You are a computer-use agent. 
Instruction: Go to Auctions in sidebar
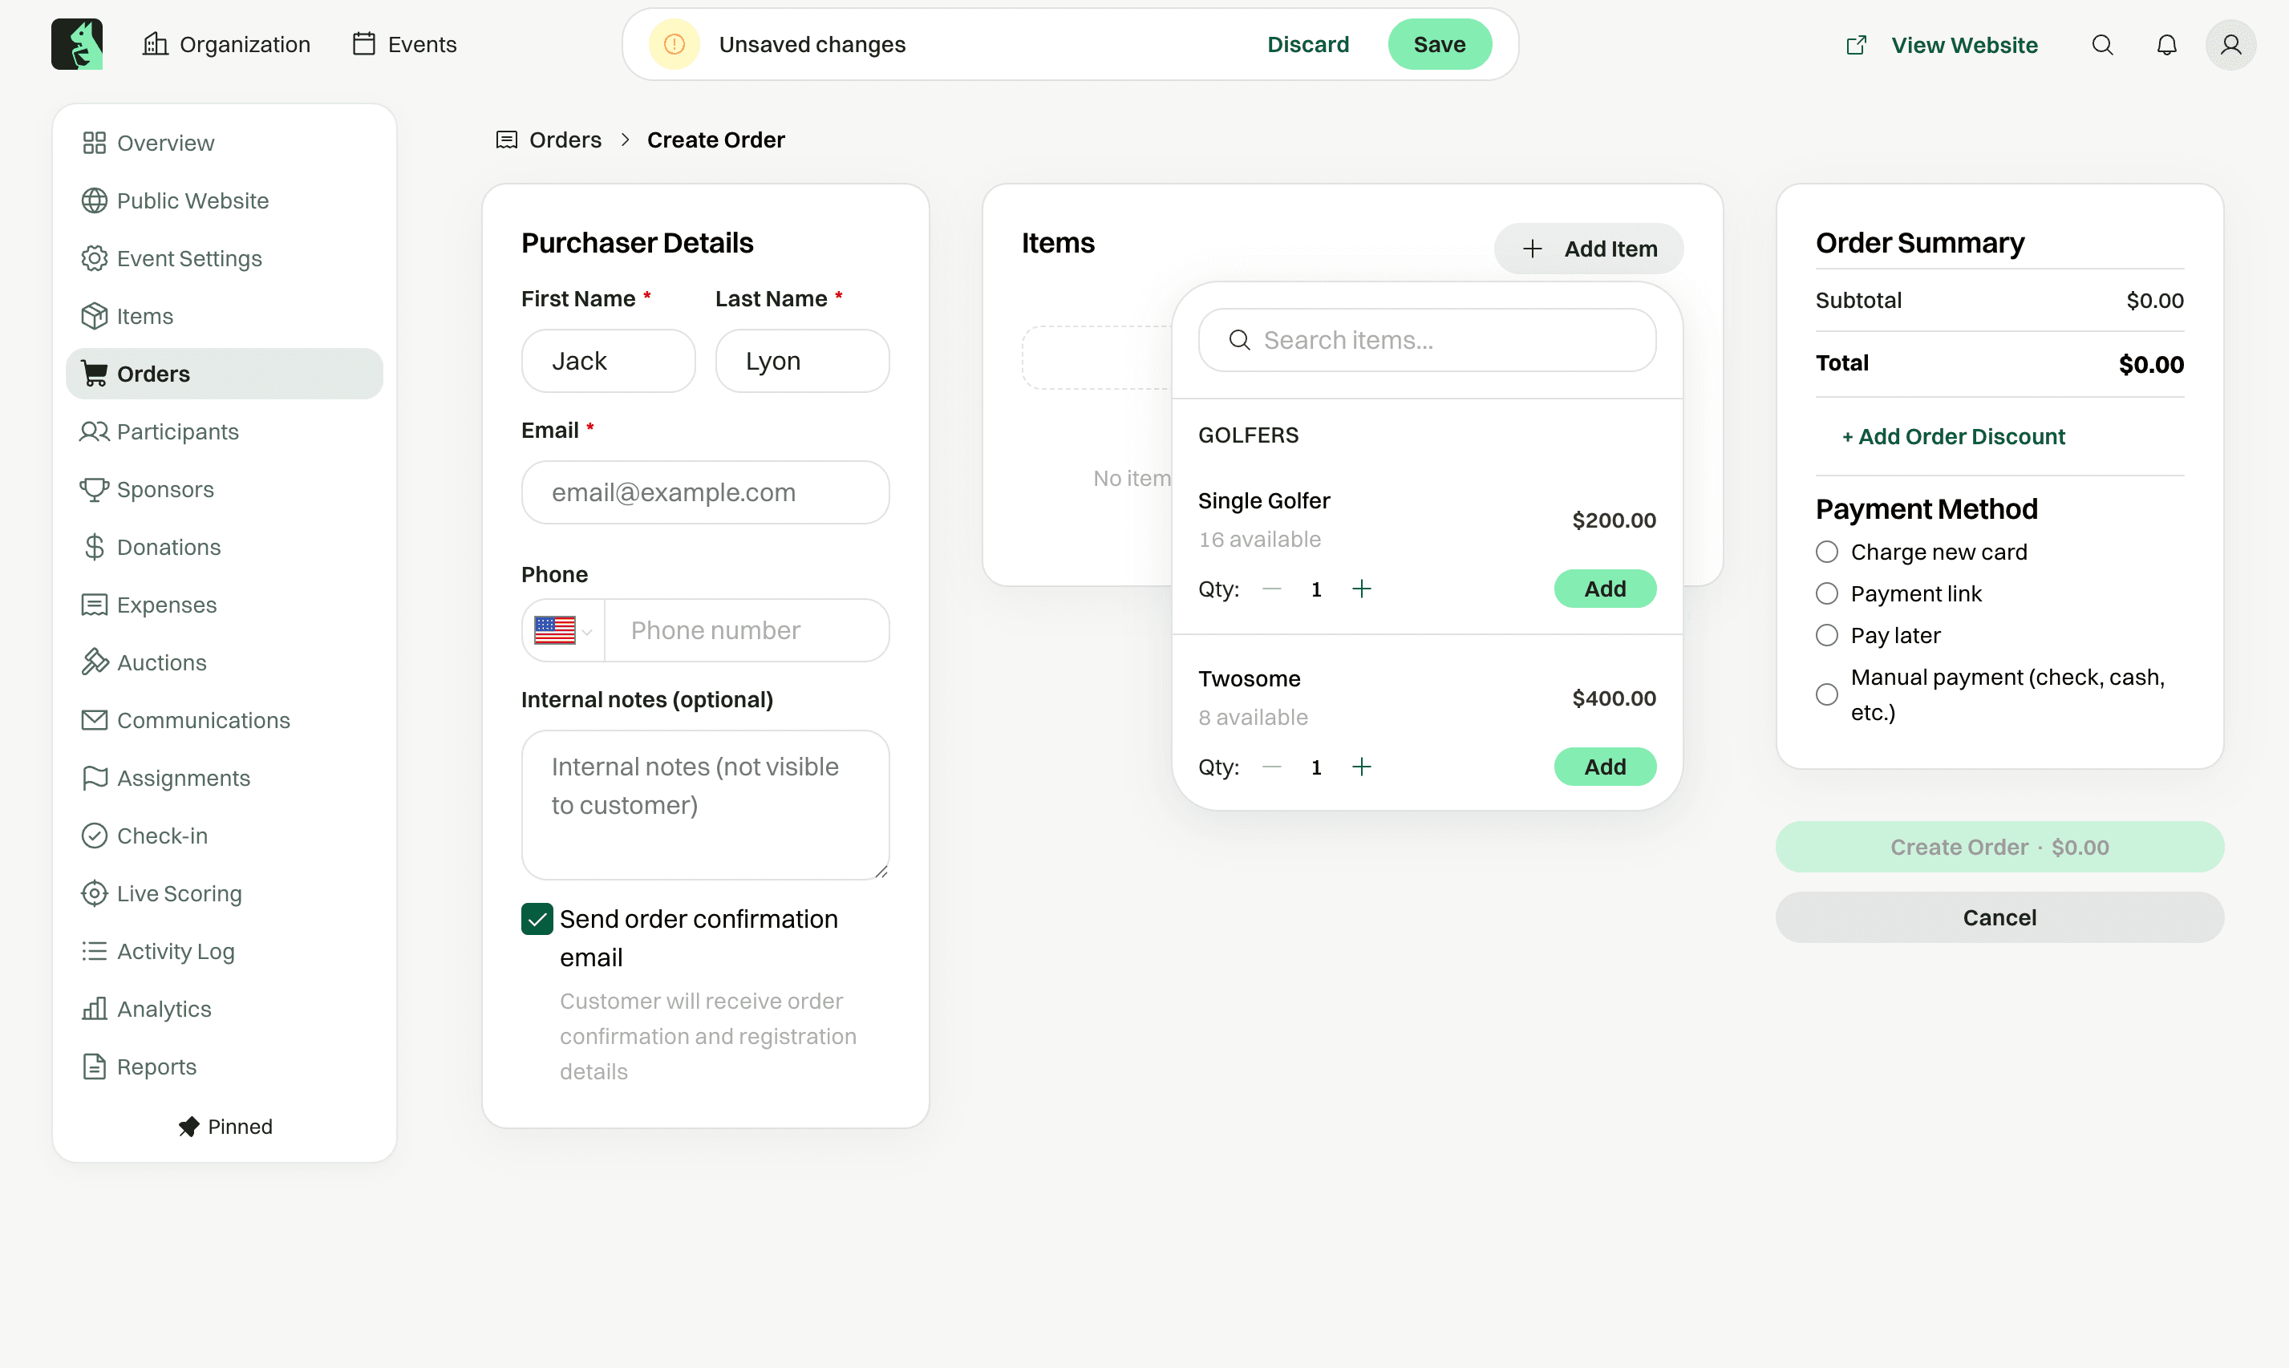[224, 663]
